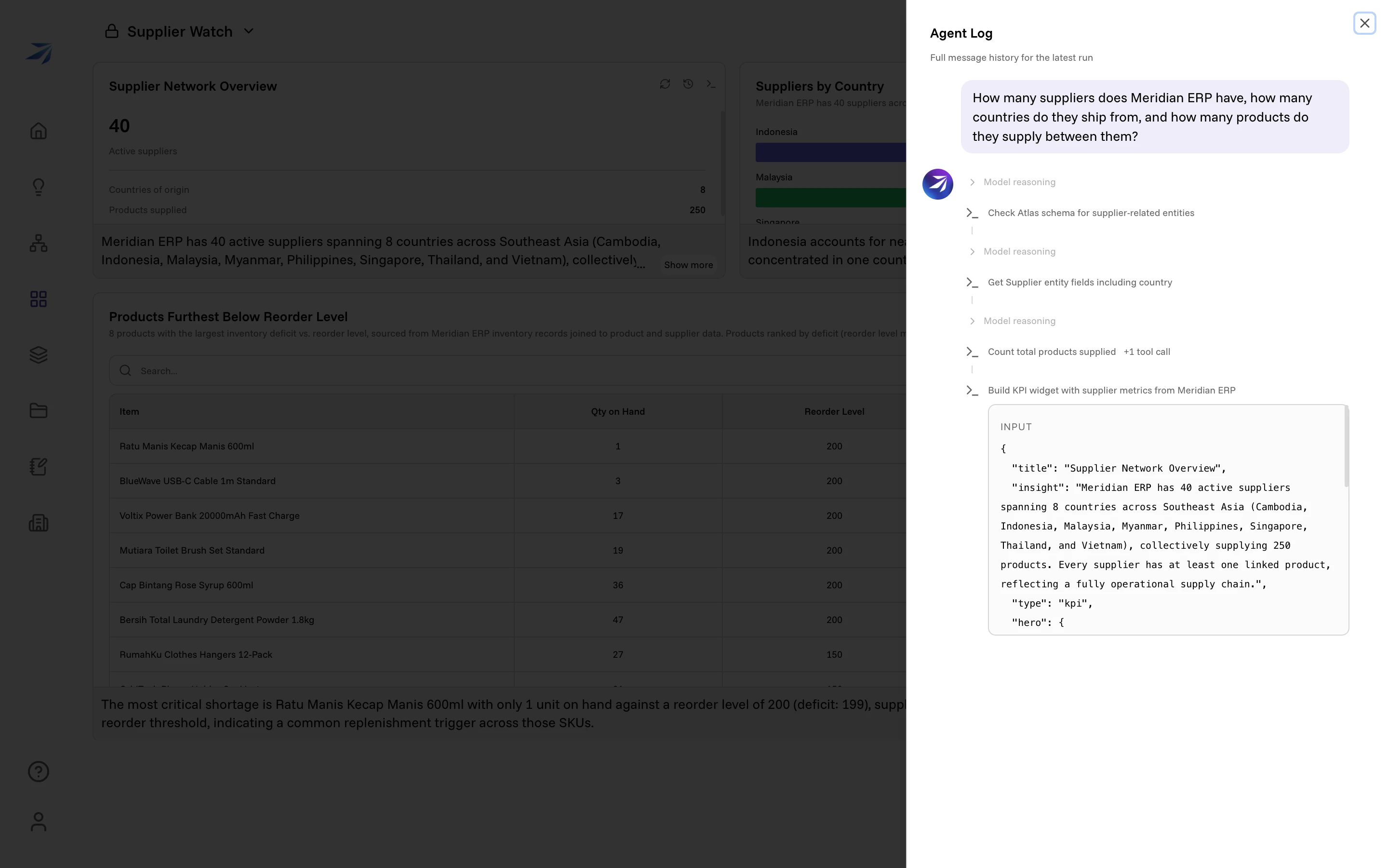1388x868 pixels.
Task: Select Voltix Power Bank 20000mAh Fast Charge row
Action: coord(507,515)
